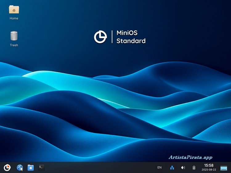Viewport: 231px width, 173px height.
Task: Launch the terminal emulator from the taskbar
Action: point(41,167)
